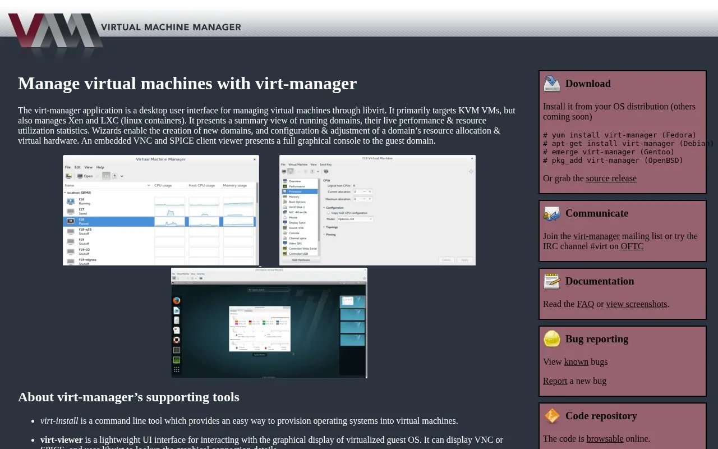Click the Download box icon
718x449 pixels.
552,84
